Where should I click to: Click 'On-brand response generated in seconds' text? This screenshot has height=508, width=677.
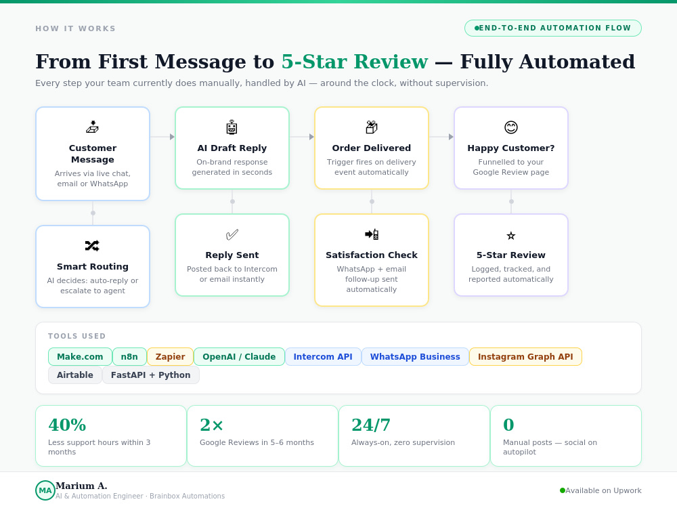pos(232,167)
